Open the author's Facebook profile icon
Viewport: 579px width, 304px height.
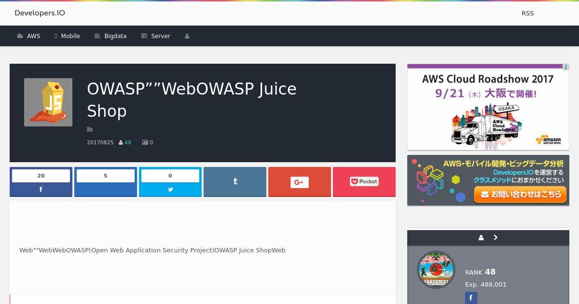pos(471,298)
